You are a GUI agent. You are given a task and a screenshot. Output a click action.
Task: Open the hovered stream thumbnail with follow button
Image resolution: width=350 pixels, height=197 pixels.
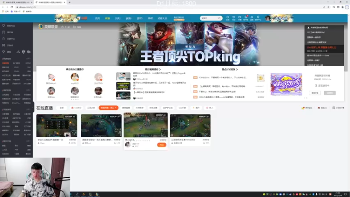[x=146, y=125]
